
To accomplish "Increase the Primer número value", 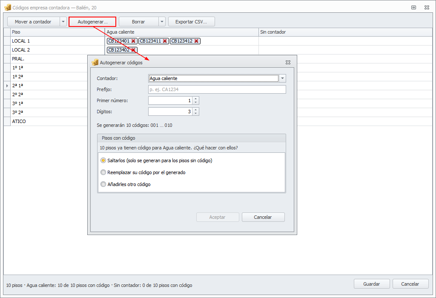I will [196, 98].
